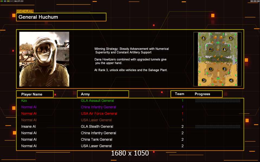
Task: Click the Player Name column header
Action: click(x=35, y=94)
